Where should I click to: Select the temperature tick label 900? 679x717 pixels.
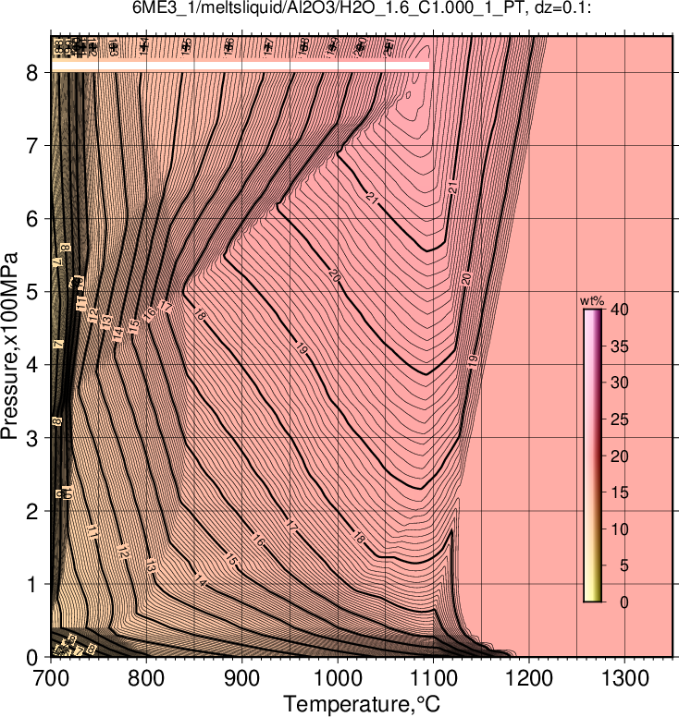click(x=242, y=678)
